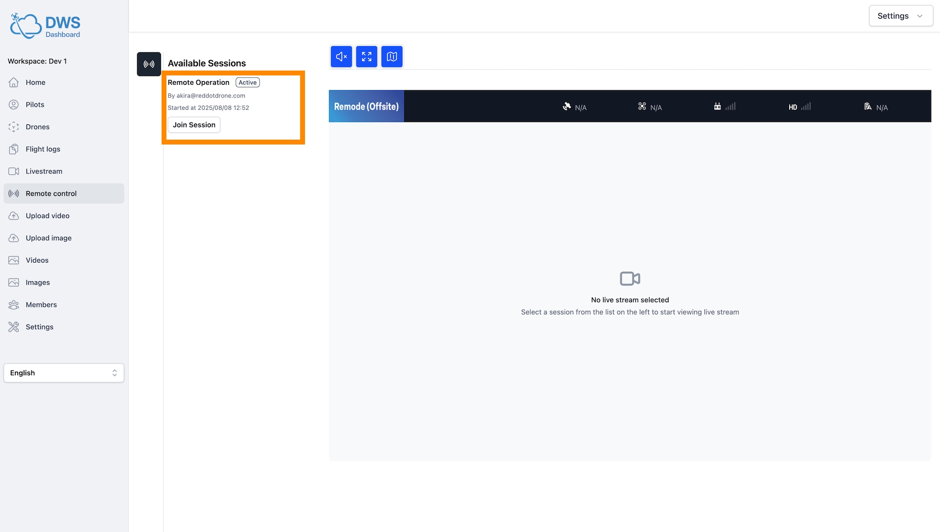Go to the Livestream page
Screen dimensions: 940x532
(44, 171)
